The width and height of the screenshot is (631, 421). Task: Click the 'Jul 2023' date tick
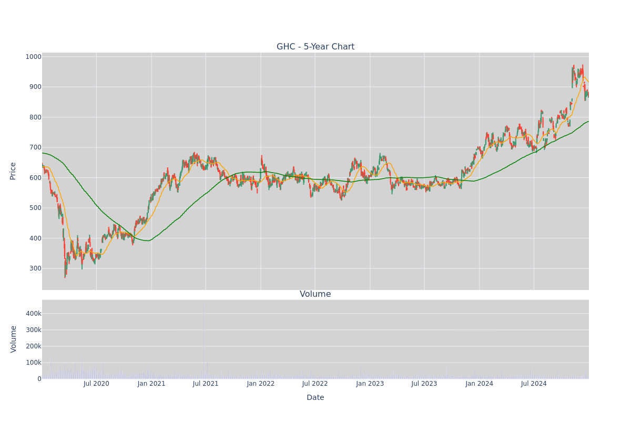(424, 384)
